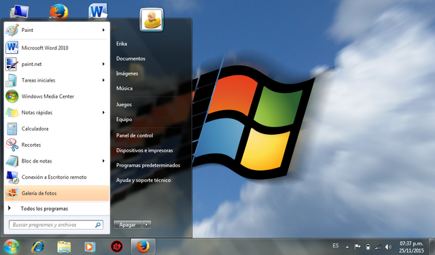Open the Word desktop shortcut
This screenshot has height=255, width=435.
pos(98,11)
